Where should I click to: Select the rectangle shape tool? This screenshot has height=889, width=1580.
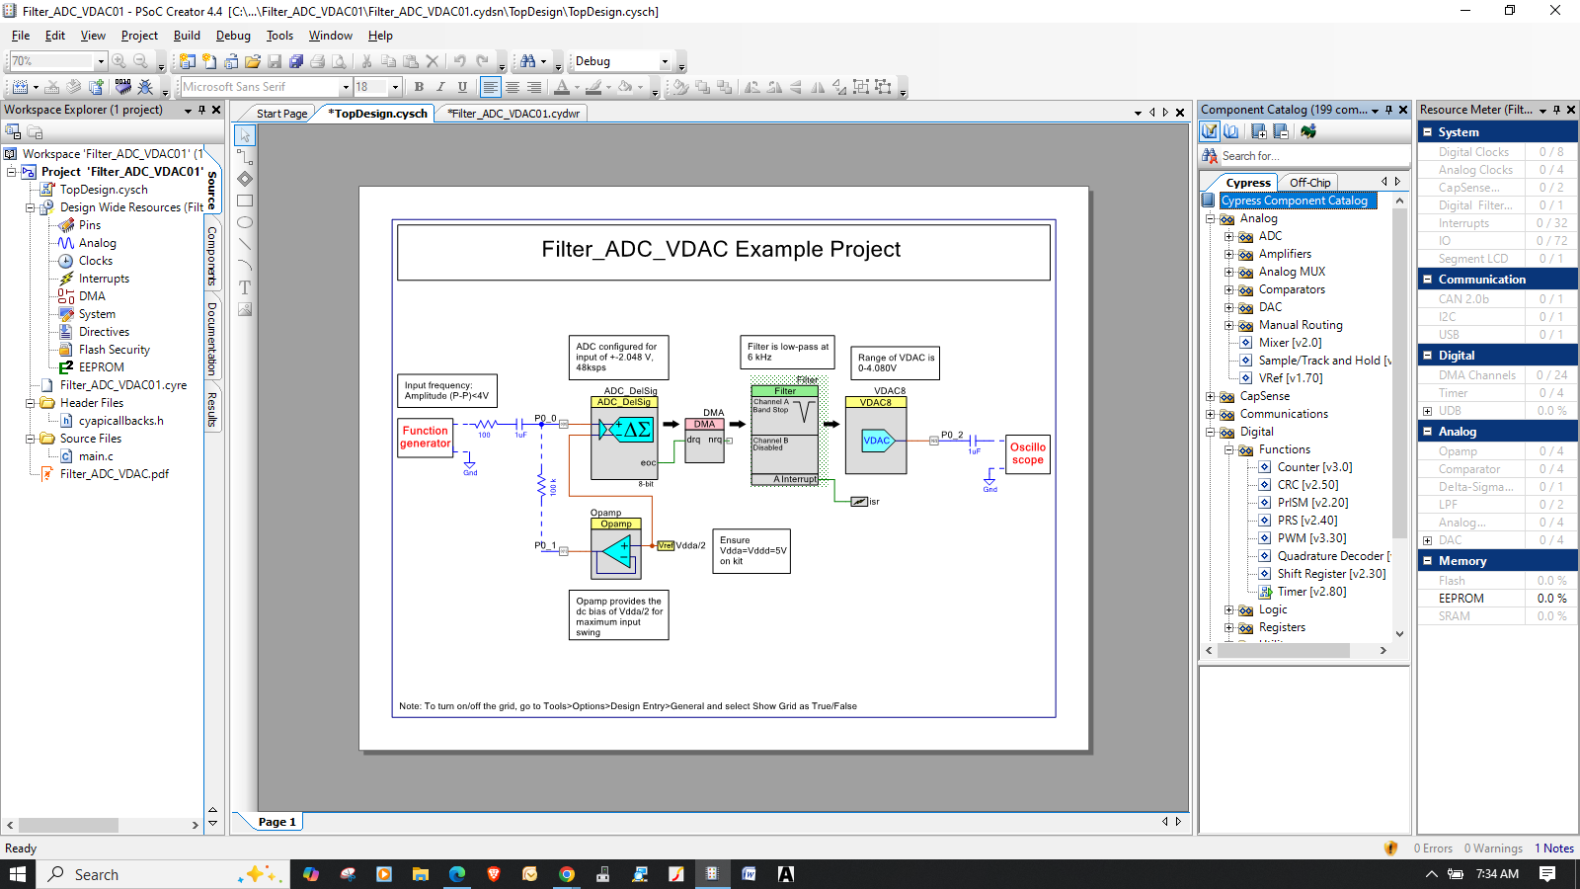245,201
